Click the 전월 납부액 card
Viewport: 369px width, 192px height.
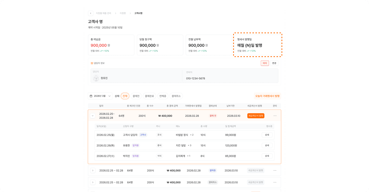pos(209,45)
